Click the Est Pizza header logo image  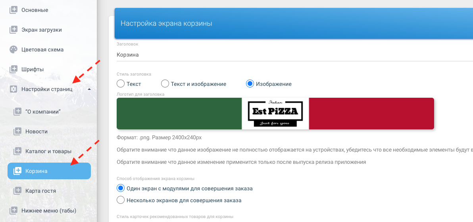(275, 114)
